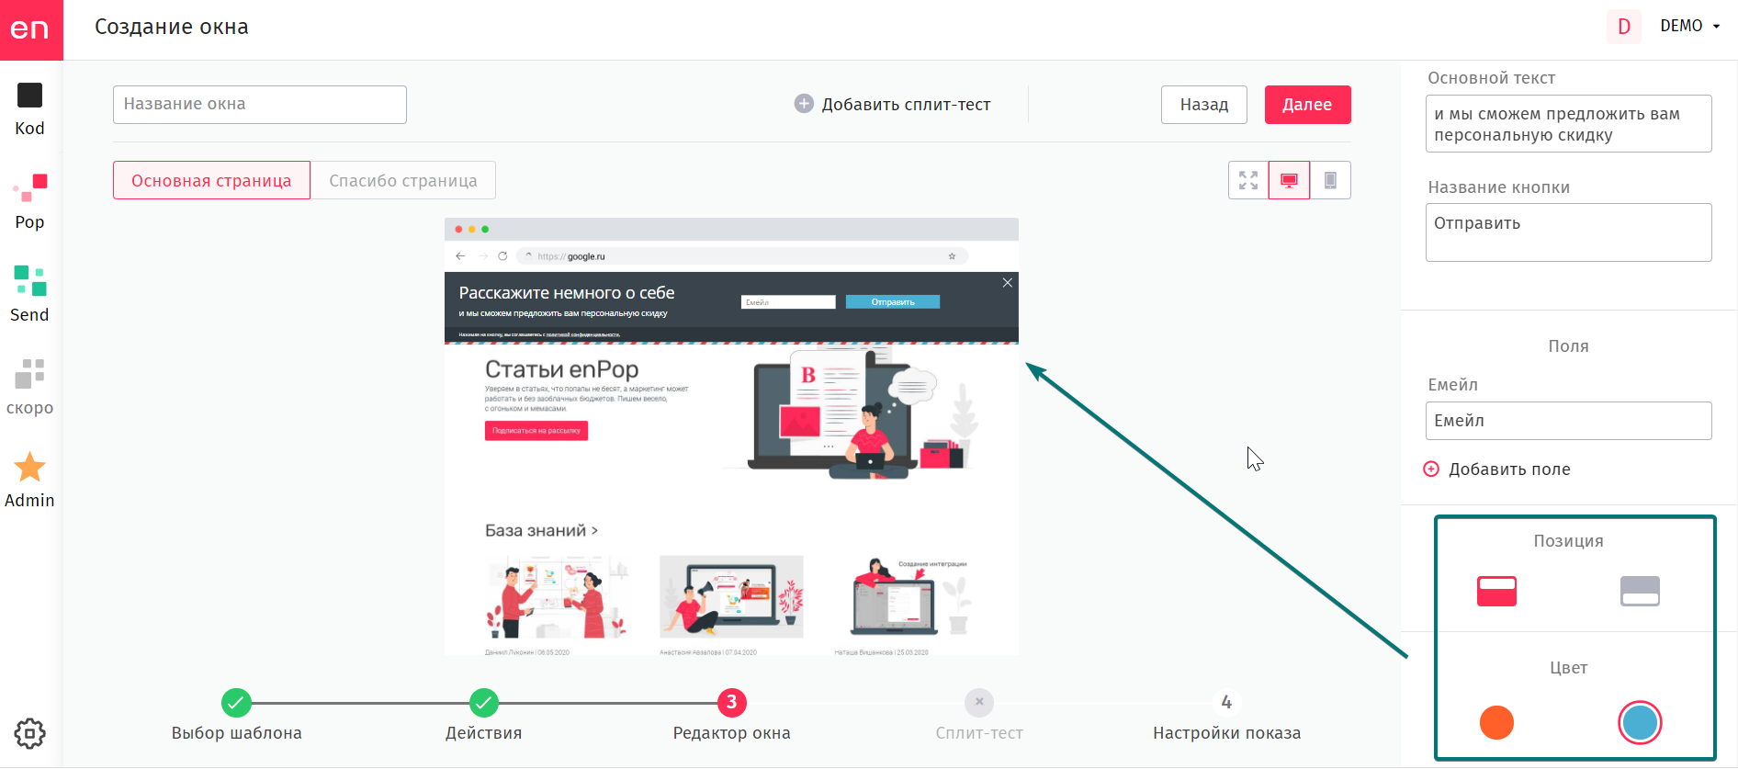1738x769 pixels.
Task: Click the email input in preview popup
Action: pos(788,301)
